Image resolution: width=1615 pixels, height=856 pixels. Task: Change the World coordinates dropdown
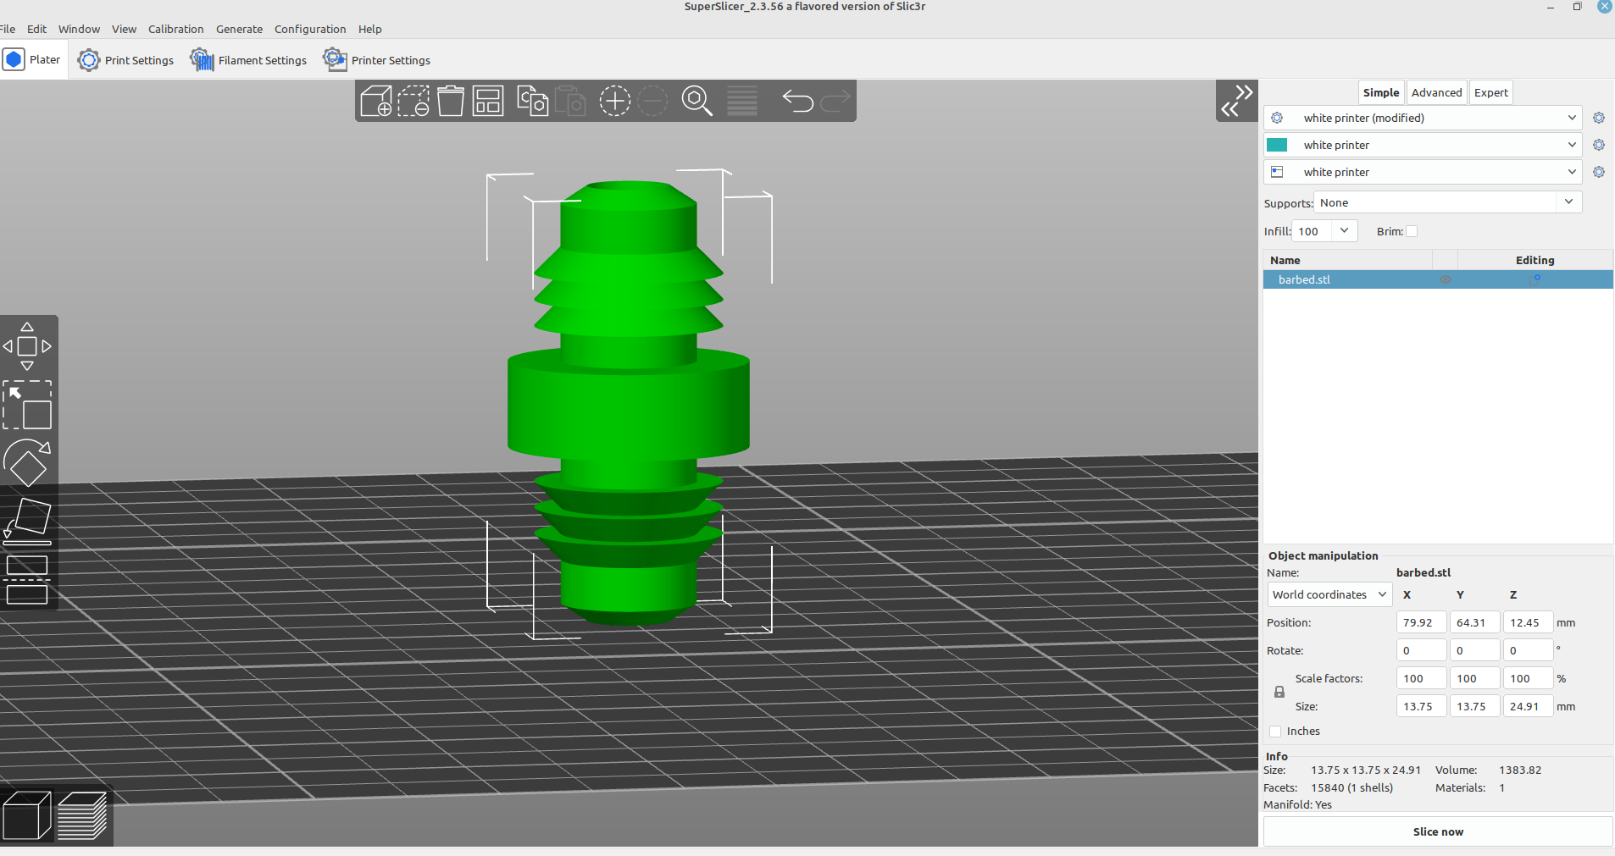(1329, 594)
